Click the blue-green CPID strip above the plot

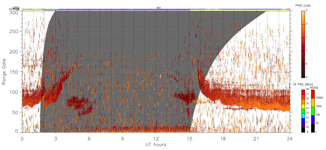(156, 9)
